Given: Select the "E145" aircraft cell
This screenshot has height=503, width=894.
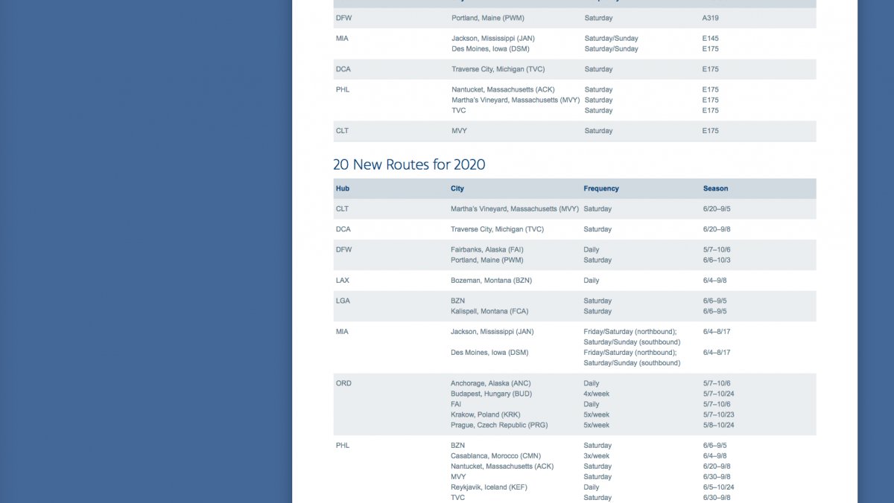Looking at the screenshot, I should click(711, 39).
